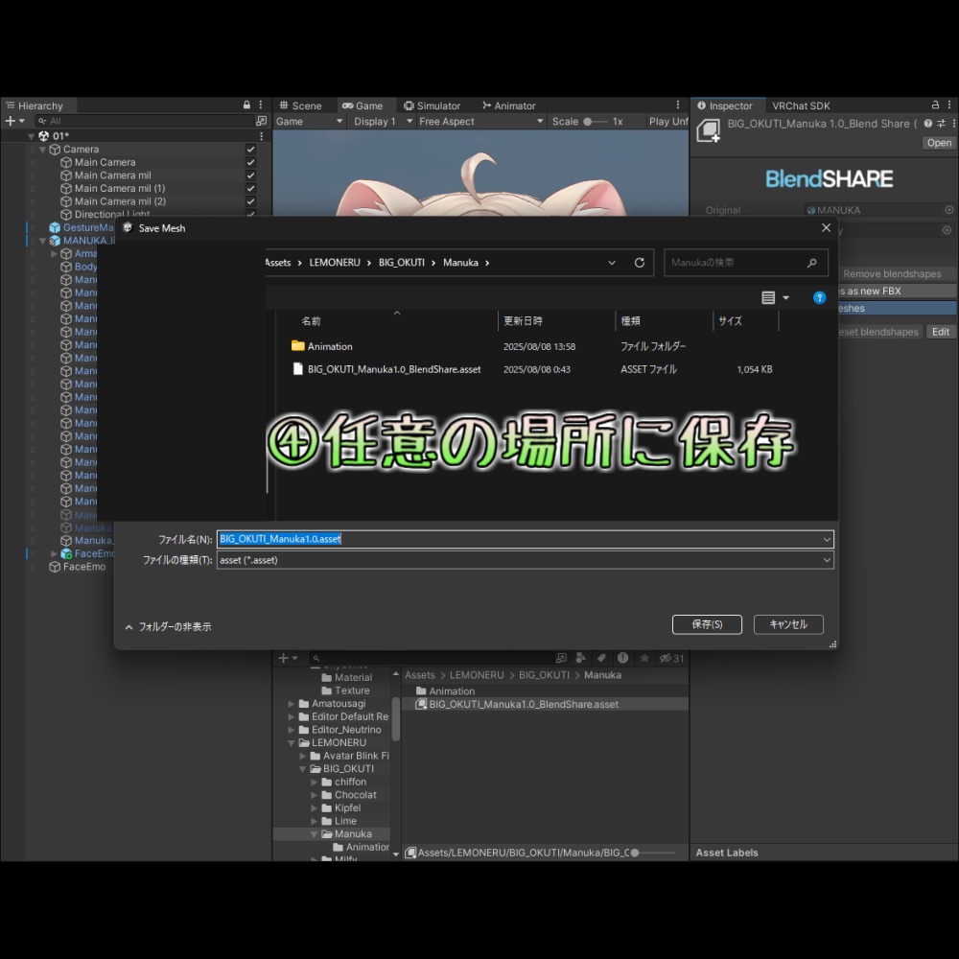
Task: Refresh folder in Save Mesh dialog
Action: coord(639,263)
